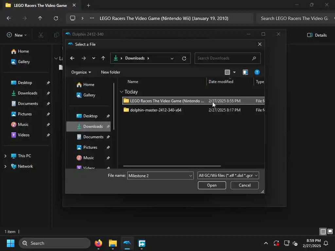335x251 pixels.
Task: Sort files by Name column
Action: [133, 82]
